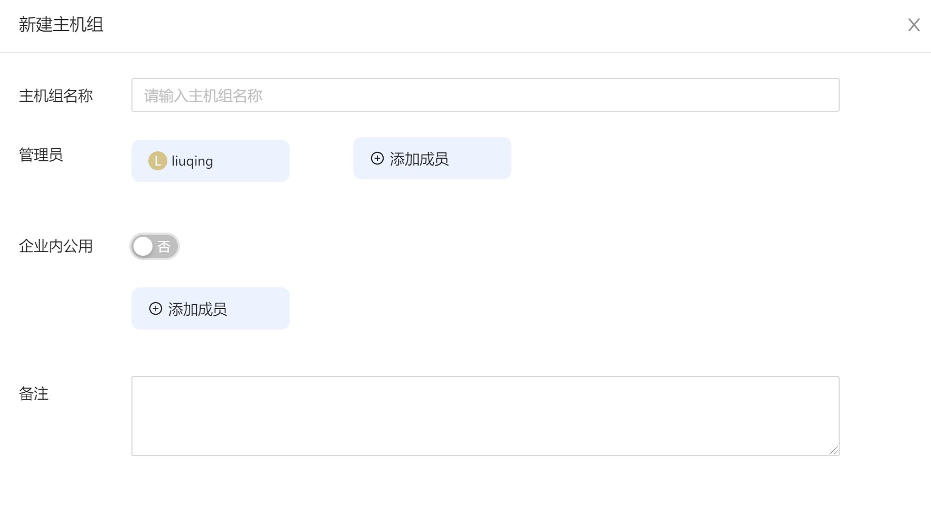Click the 管理员 field label

click(x=41, y=156)
